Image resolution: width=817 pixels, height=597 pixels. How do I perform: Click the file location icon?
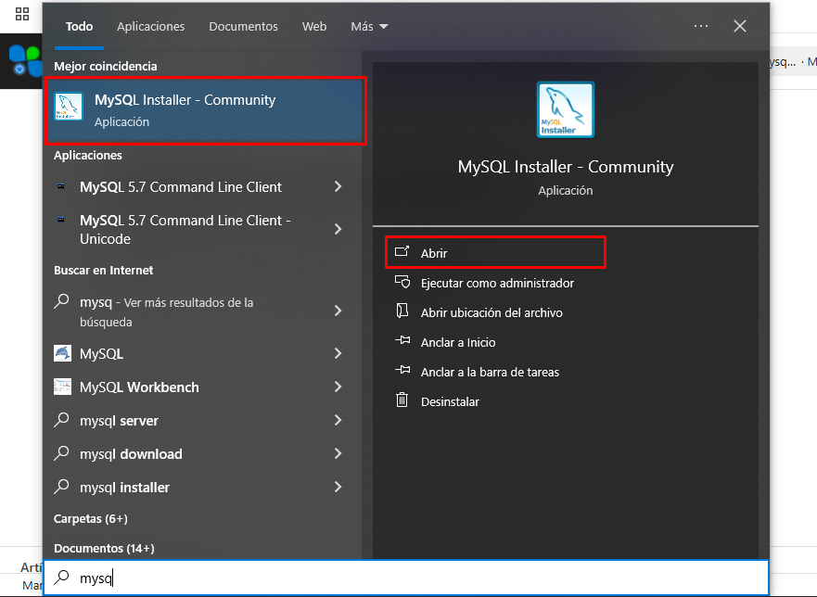pyautogui.click(x=402, y=311)
